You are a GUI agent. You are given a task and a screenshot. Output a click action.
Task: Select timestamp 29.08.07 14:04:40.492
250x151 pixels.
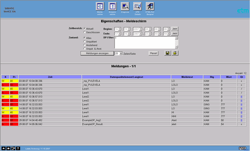[x=31, y=120]
